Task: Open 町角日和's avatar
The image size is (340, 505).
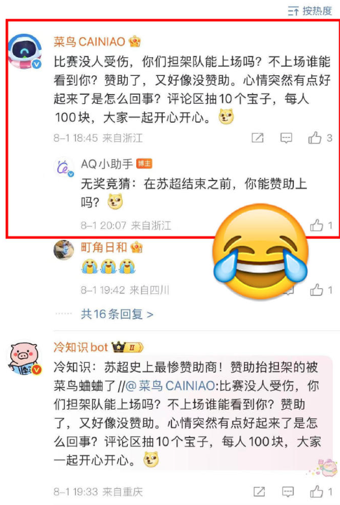Action: point(64,250)
